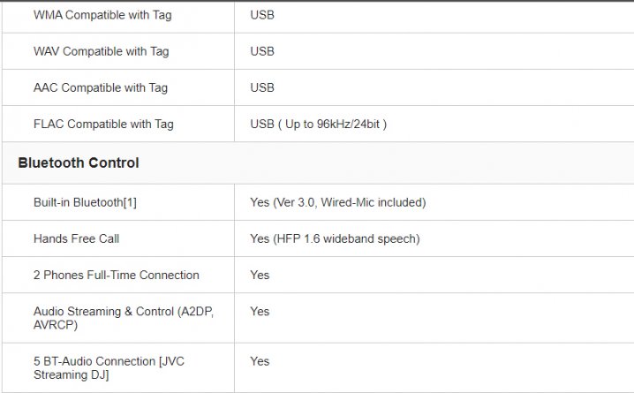Select the Hands Free Call label
Screen dimensions: 634x393
[x=77, y=238]
